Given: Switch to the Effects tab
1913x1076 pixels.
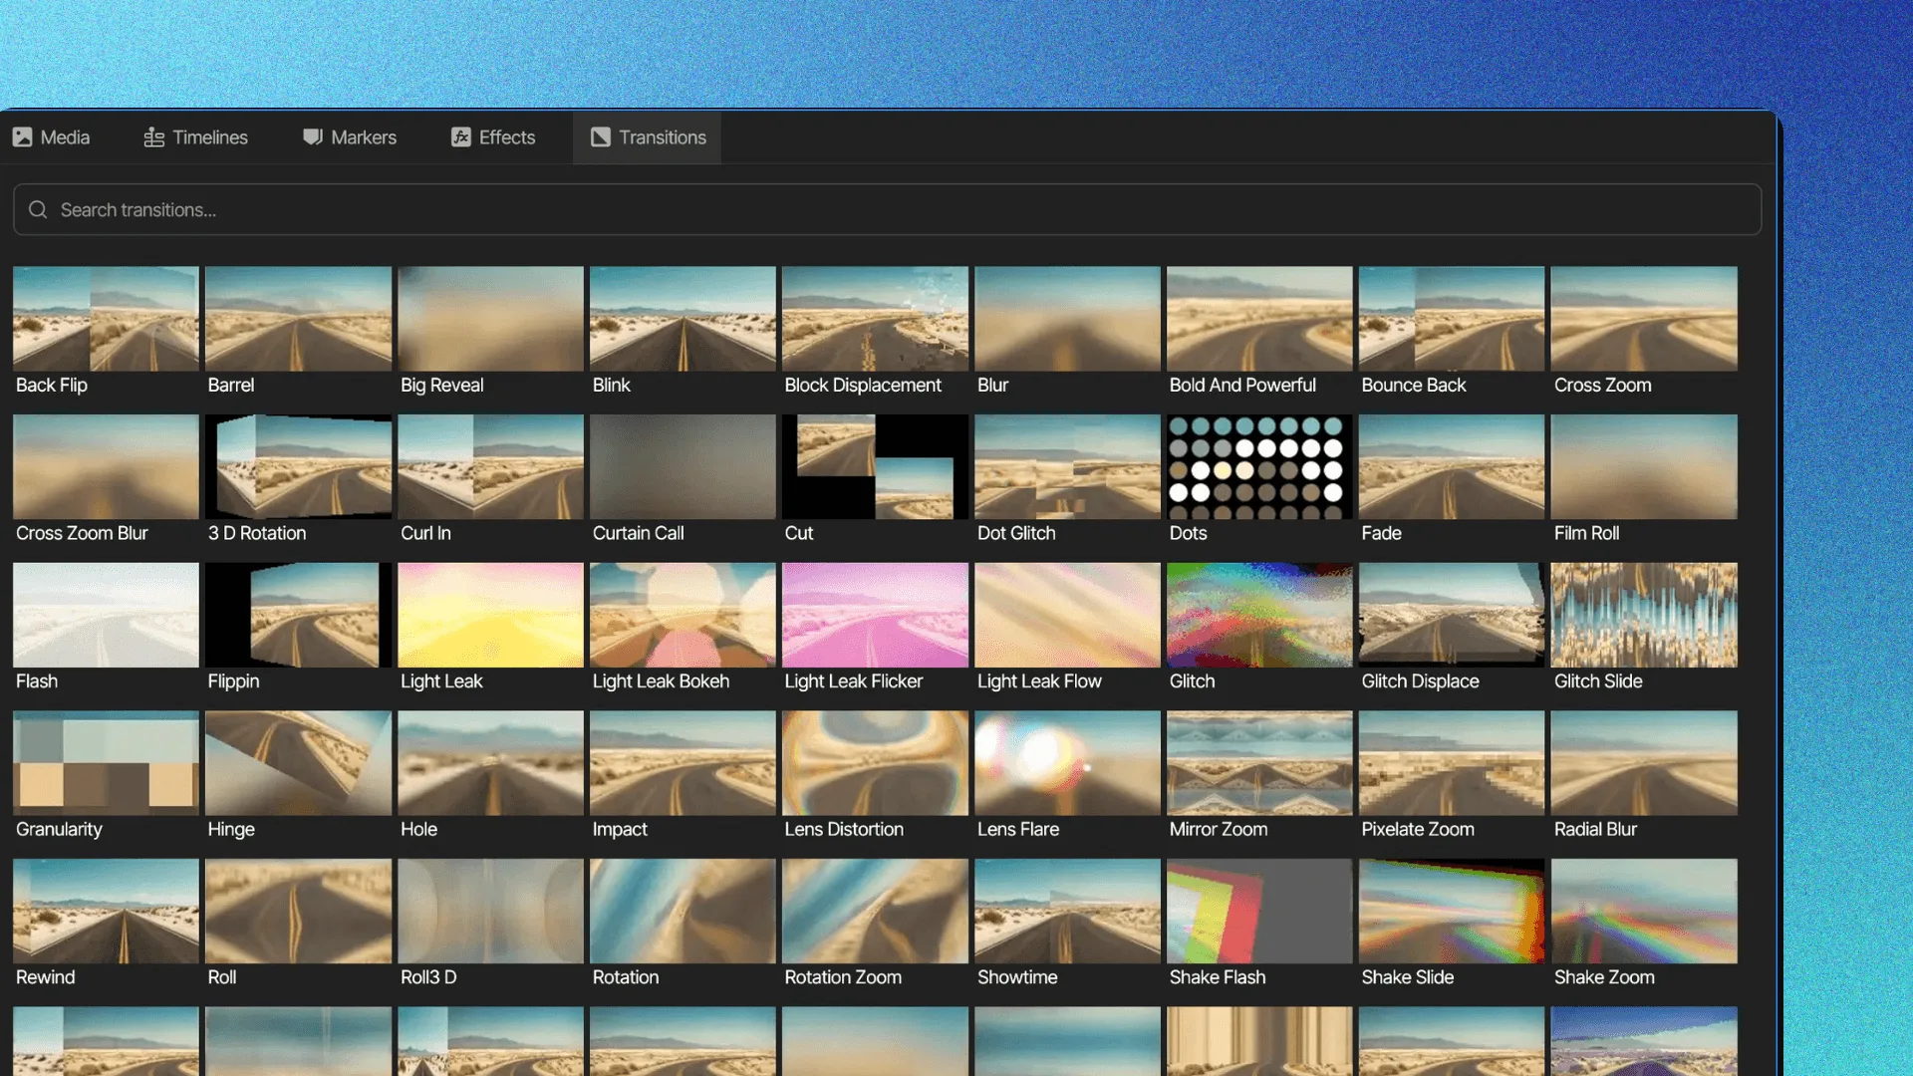Looking at the screenshot, I should [493, 137].
